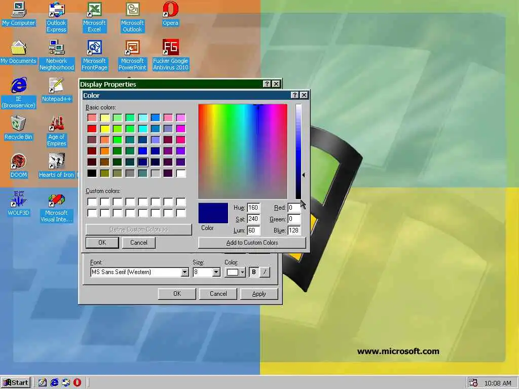Pick magenta basic color swatch
Image resolution: width=519 pixels, height=389 pixels.
point(181,129)
